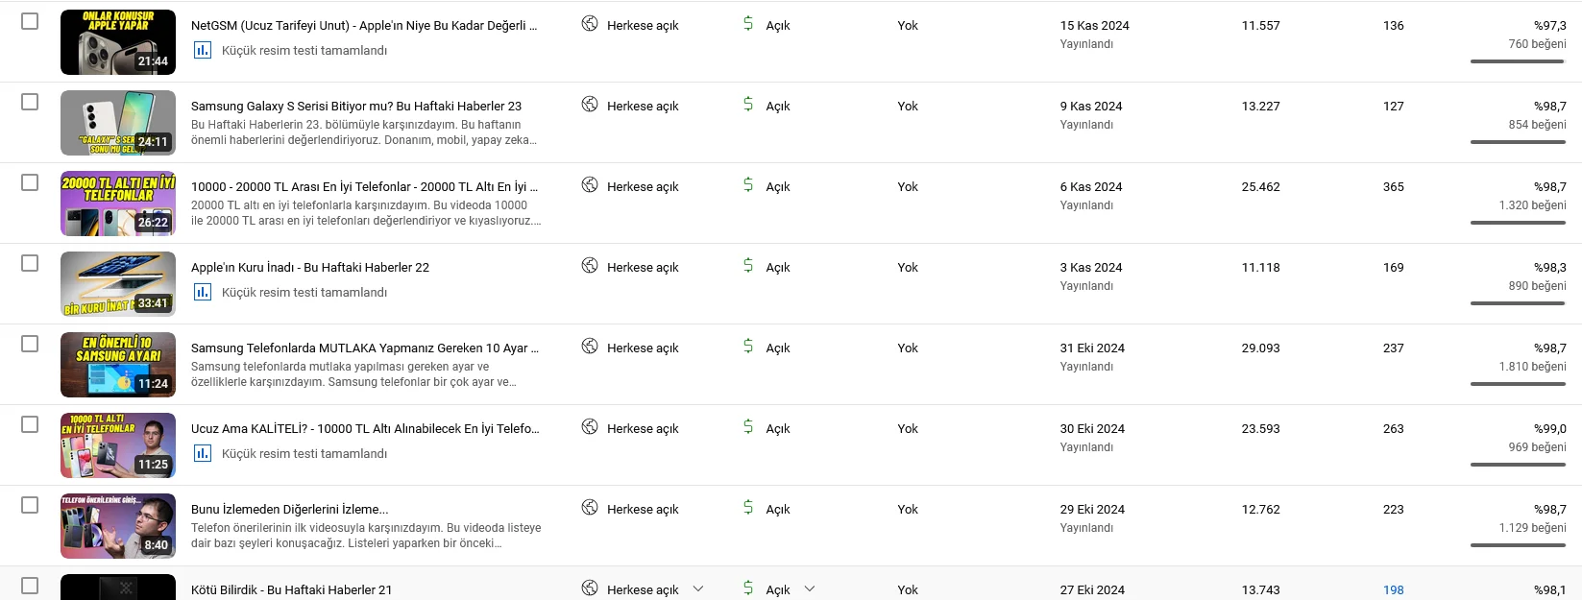Viewport: 1582px width, 600px height.
Task: Open the EN ÖNEMLİ 10 SAMSUNG AYARI thumbnail
Action: 118,365
